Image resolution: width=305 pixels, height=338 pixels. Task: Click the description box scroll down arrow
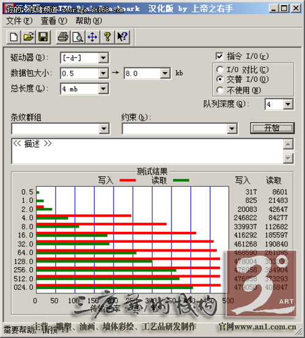(288, 159)
